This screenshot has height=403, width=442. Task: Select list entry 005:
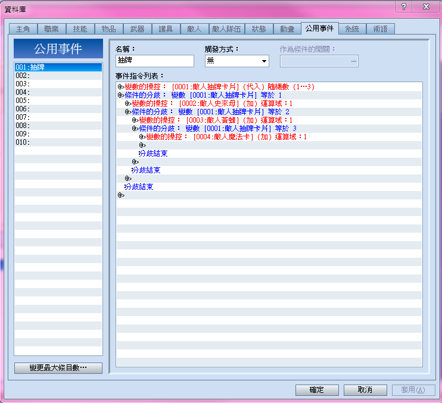(x=58, y=101)
